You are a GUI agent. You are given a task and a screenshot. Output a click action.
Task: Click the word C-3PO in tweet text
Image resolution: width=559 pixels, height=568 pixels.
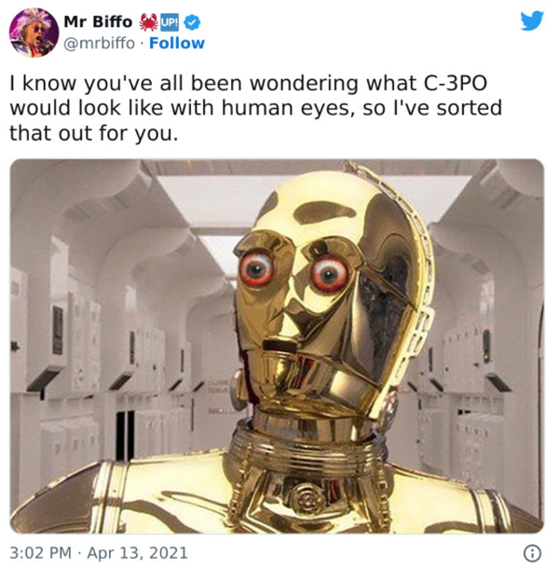point(456,83)
